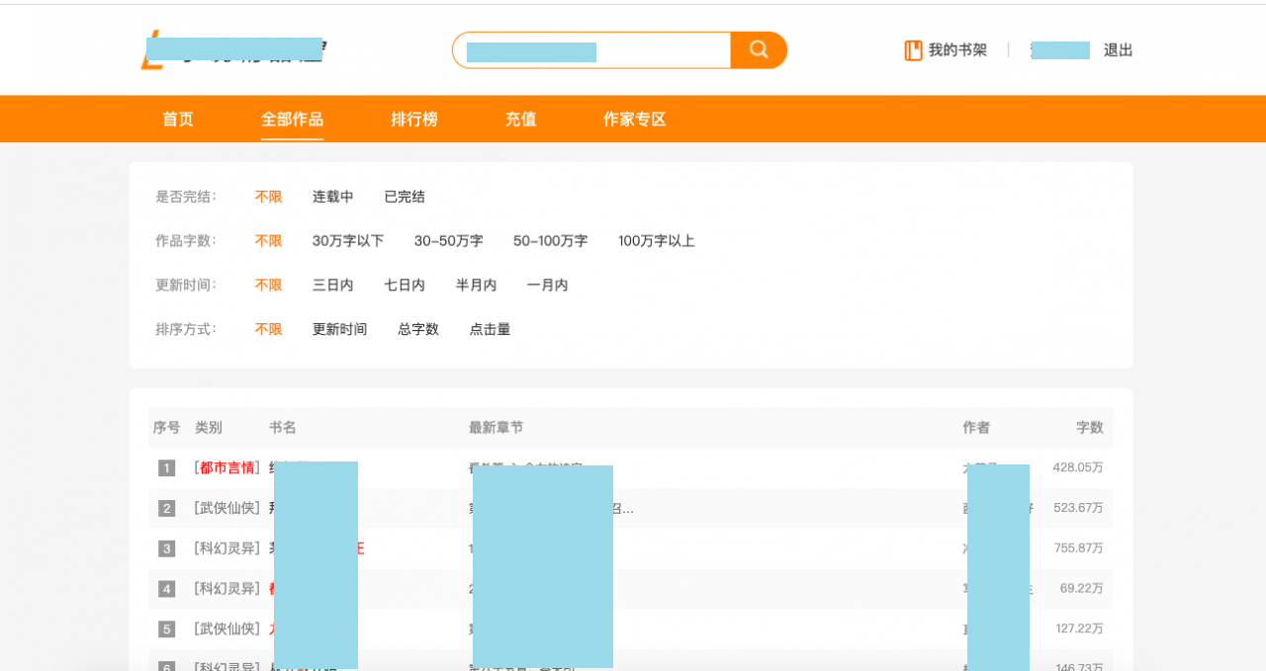Click 退出 to log out
The height and width of the screenshot is (671, 1266).
pos(1118,50)
